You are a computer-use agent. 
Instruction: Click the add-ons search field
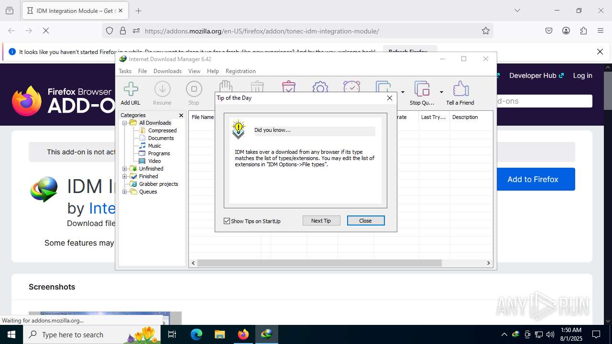[x=544, y=101]
